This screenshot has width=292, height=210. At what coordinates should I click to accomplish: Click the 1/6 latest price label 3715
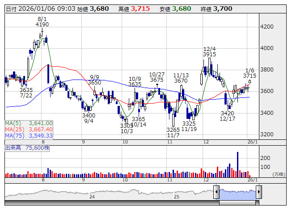(x=250, y=76)
